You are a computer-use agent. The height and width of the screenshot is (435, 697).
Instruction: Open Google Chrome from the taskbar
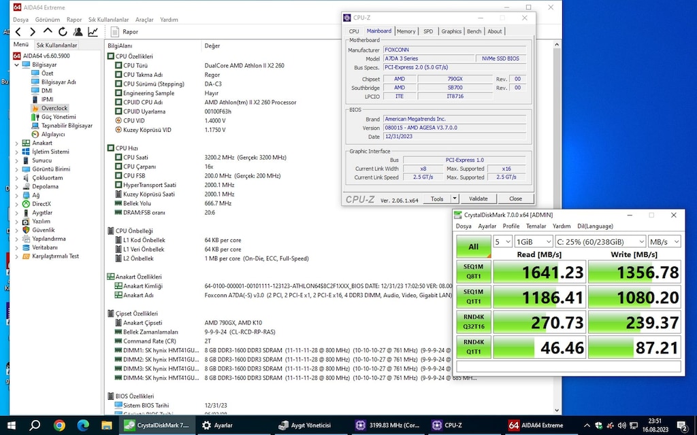point(59,425)
